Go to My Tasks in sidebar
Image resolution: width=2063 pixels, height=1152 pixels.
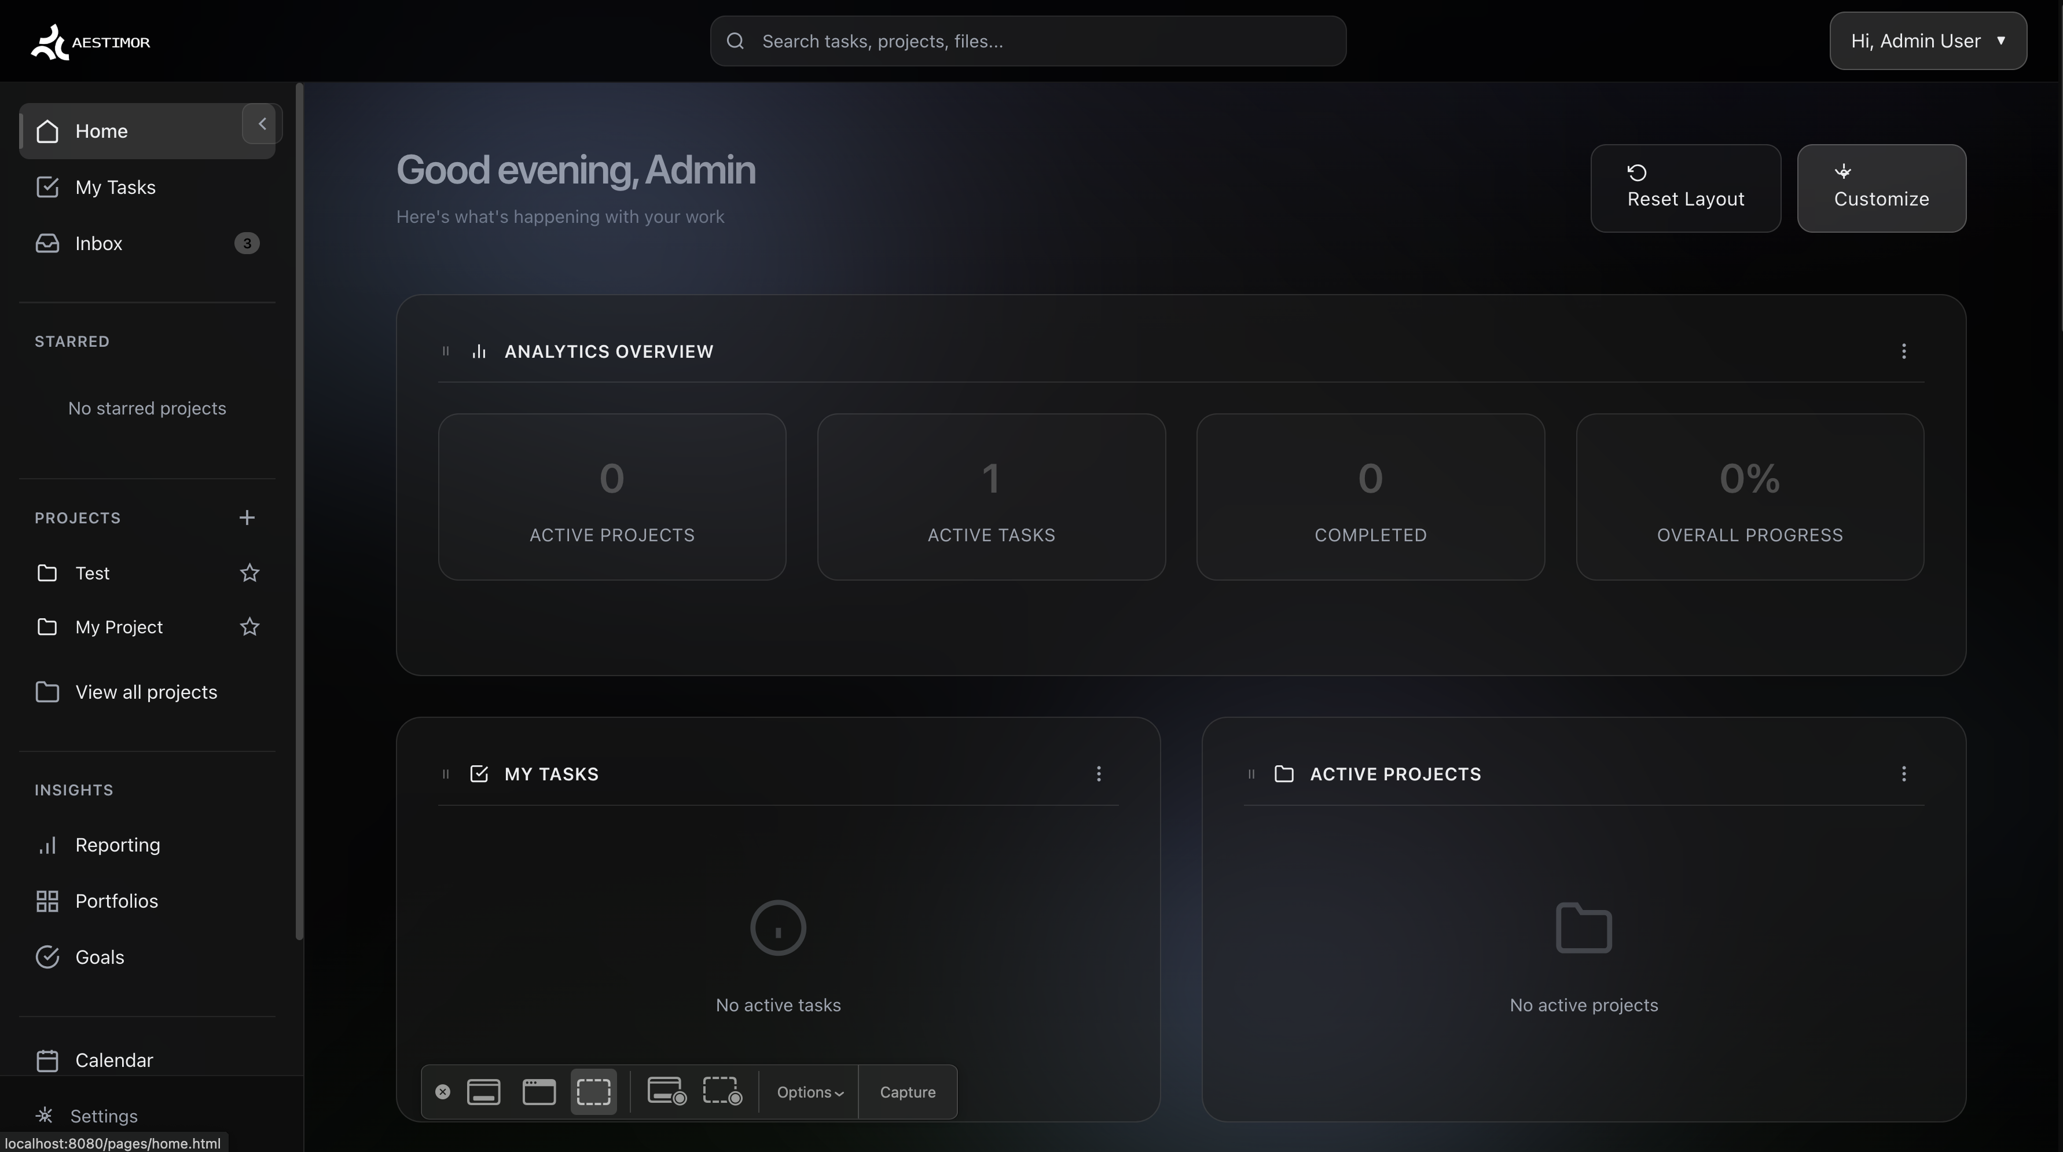115,188
